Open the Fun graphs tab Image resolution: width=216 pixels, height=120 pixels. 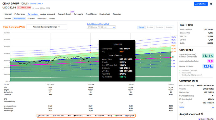pos(78,14)
